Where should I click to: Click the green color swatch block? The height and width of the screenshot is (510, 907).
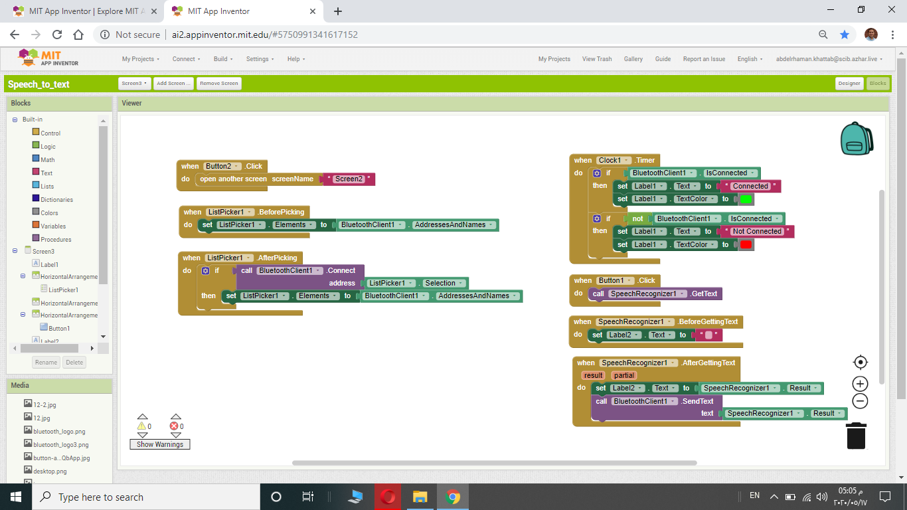tap(746, 199)
